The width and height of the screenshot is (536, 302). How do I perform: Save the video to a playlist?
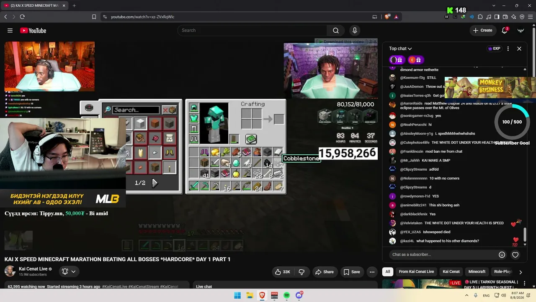[352, 272]
